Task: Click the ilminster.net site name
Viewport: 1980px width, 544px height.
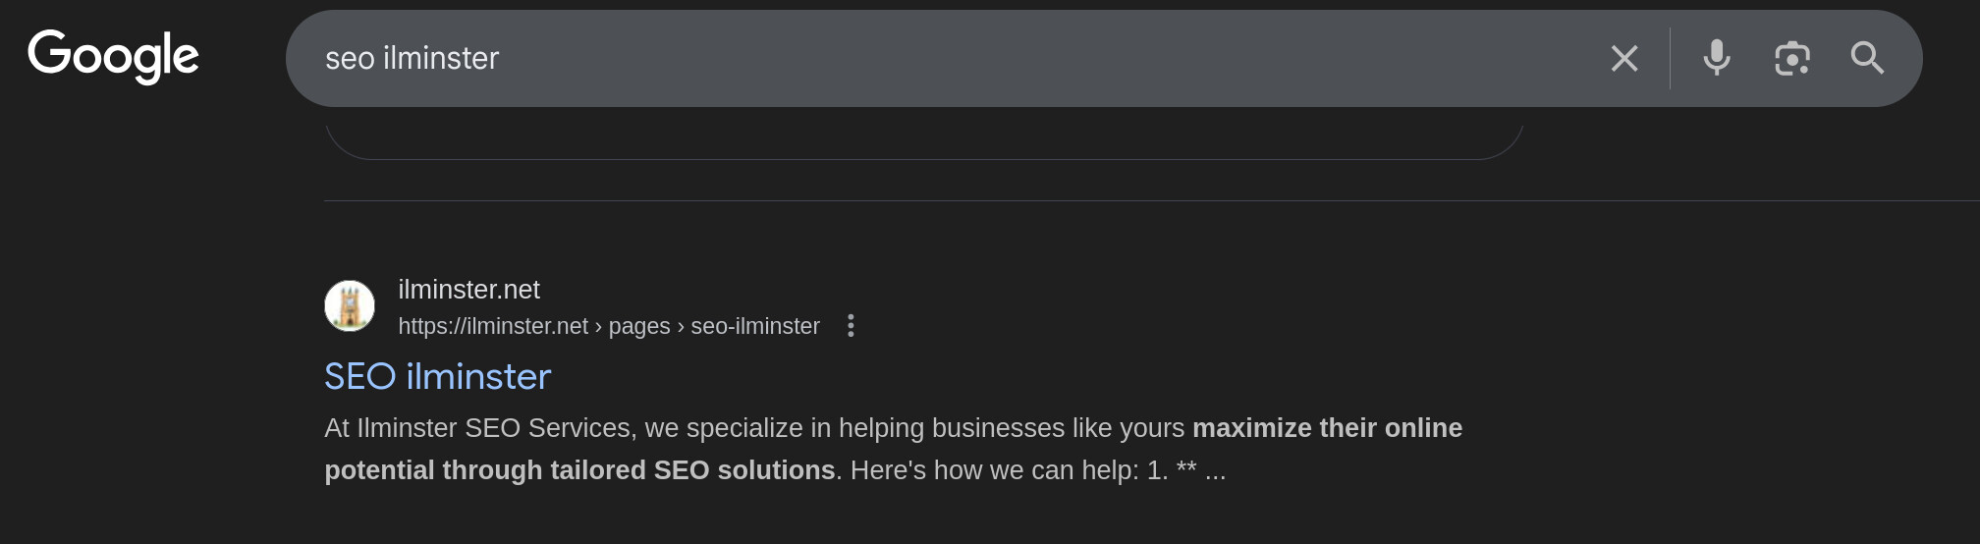Action: coord(468,290)
